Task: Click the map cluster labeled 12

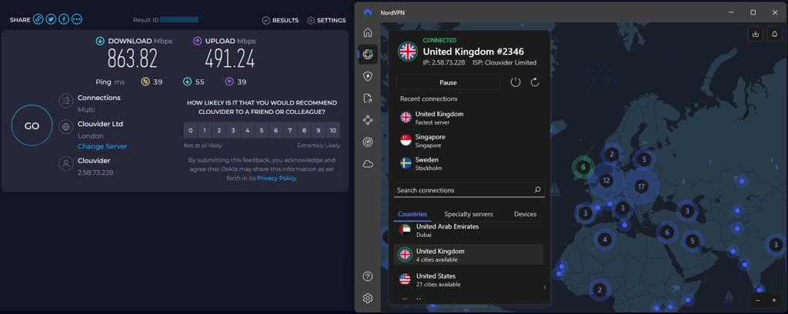Action: (x=606, y=180)
